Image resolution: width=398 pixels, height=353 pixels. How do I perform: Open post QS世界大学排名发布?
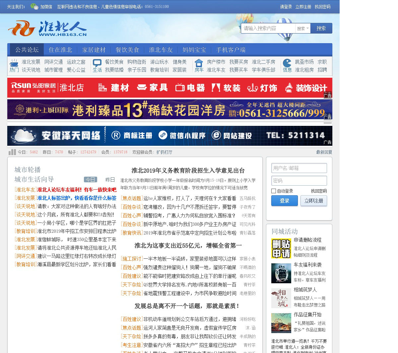pyautogui.click(x=190, y=285)
